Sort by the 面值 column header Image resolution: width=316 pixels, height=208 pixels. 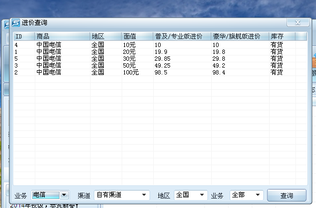coord(137,36)
